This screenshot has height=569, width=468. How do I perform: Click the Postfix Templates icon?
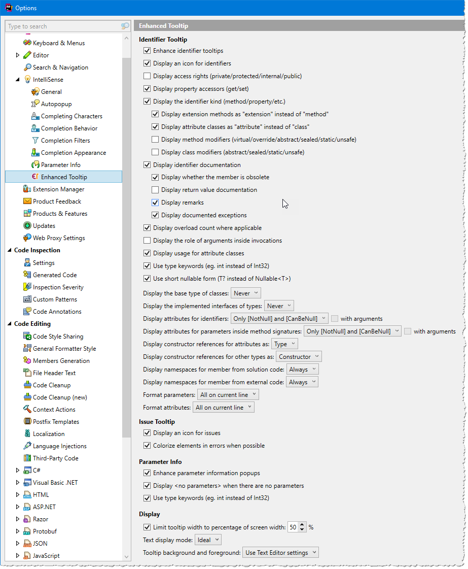[x=27, y=422]
